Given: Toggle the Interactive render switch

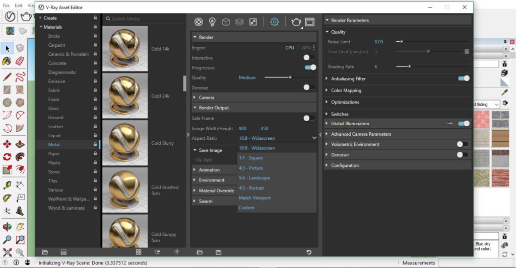Looking at the screenshot, I should coord(309,57).
